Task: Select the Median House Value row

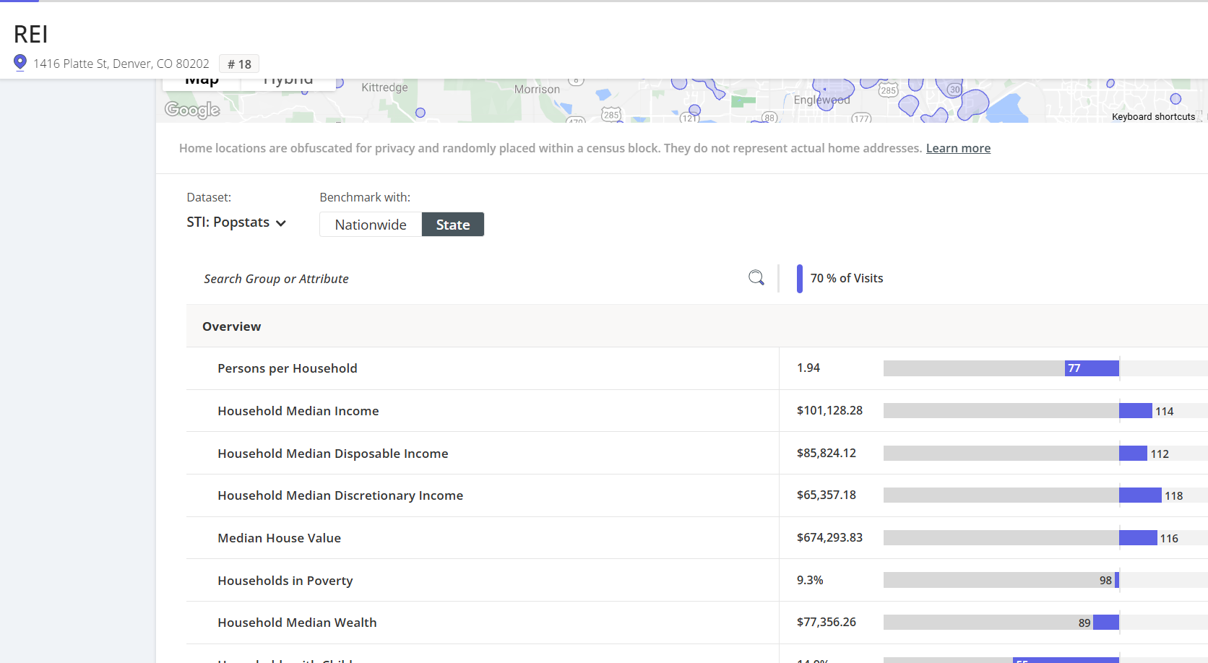Action: 697,538
